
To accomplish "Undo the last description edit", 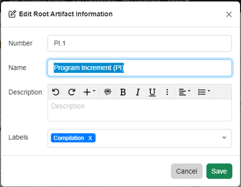I will click(56, 92).
